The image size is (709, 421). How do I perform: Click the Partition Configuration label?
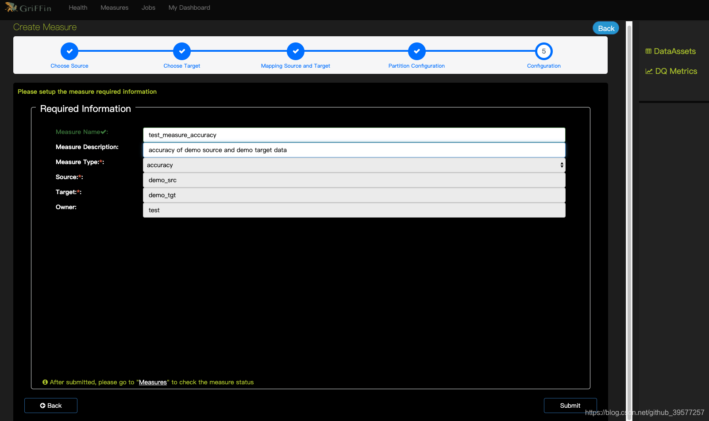click(416, 66)
